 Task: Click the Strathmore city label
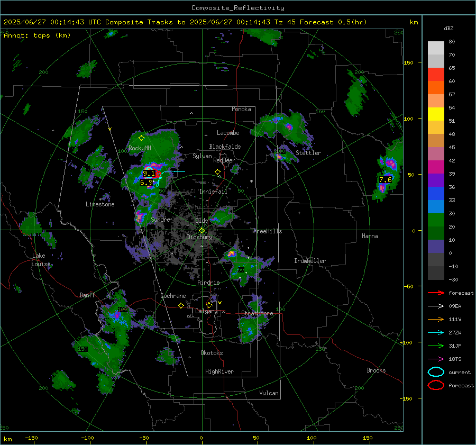(x=257, y=313)
